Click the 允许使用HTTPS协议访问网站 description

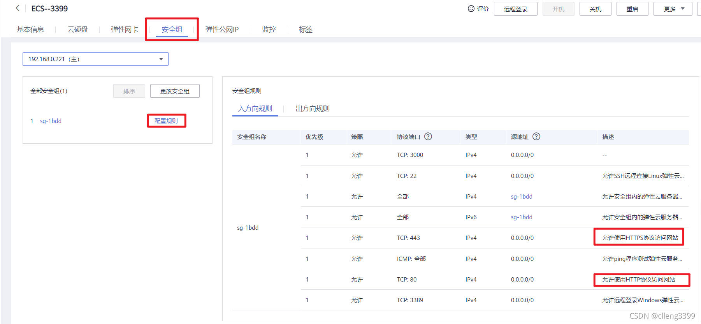(x=640, y=238)
